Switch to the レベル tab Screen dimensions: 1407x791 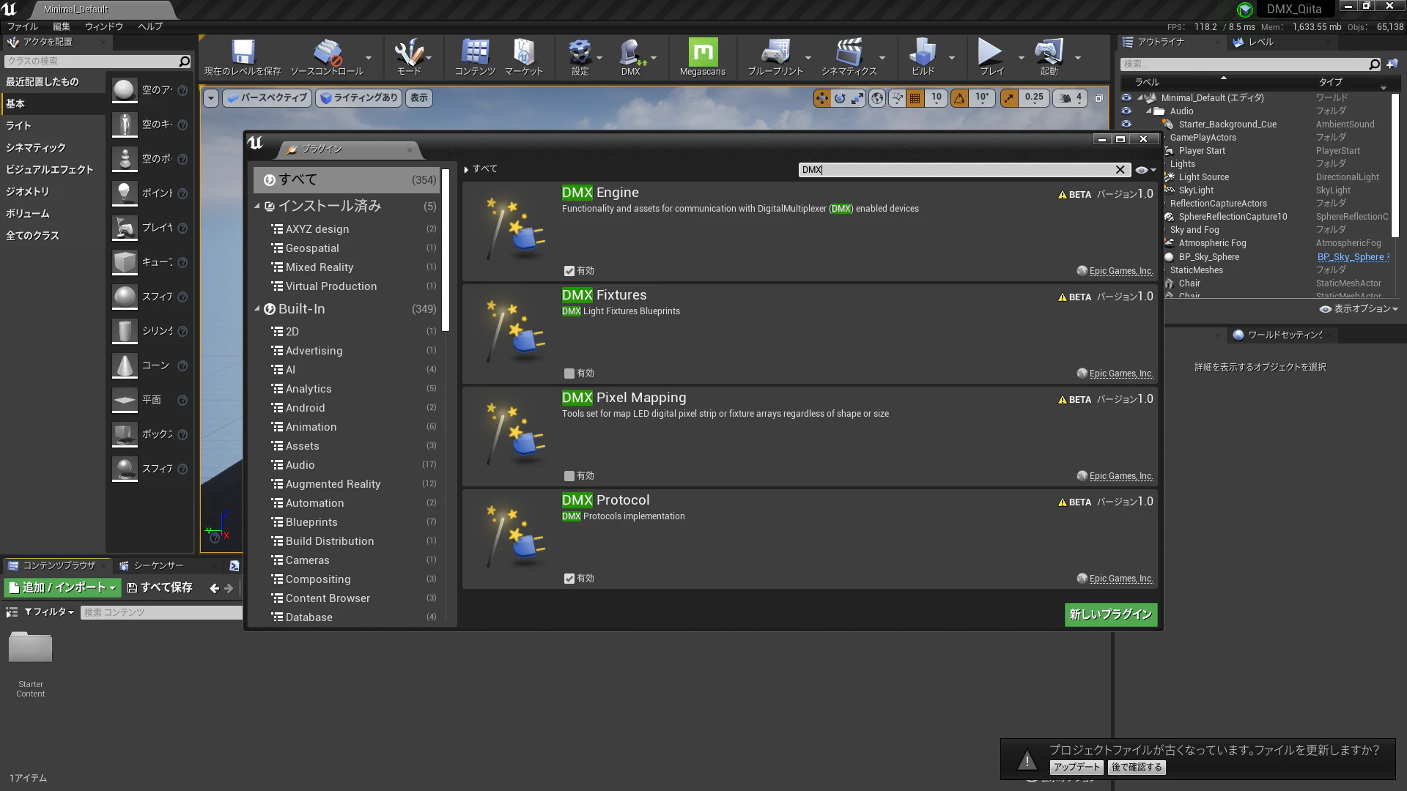point(1260,42)
